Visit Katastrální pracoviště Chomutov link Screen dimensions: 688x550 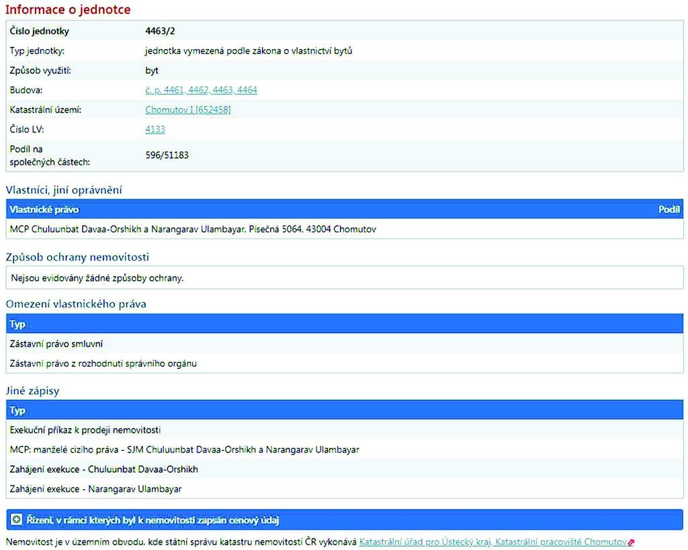[x=561, y=542]
